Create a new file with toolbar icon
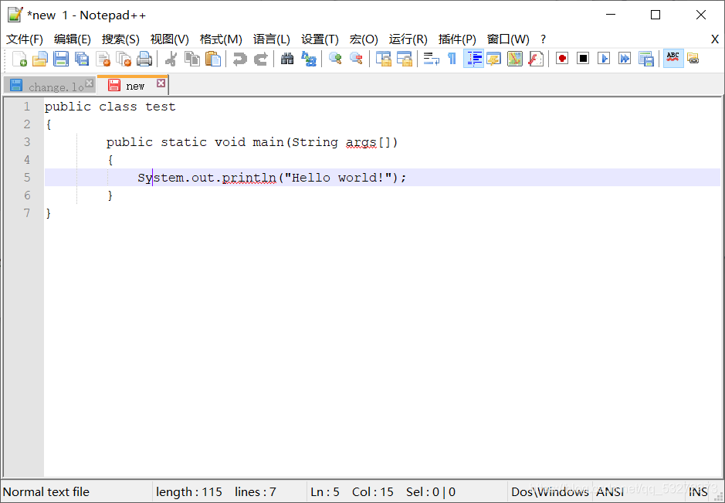The height and width of the screenshot is (503, 725). coord(19,59)
